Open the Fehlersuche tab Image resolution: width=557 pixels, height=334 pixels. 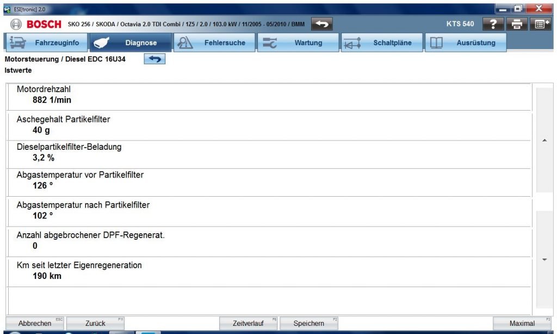click(x=213, y=42)
